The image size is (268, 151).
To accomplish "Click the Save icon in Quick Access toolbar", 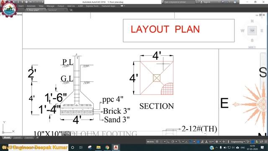I will pos(18,2).
